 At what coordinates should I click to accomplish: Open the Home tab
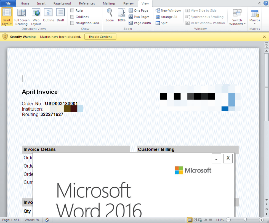coord(25,3)
